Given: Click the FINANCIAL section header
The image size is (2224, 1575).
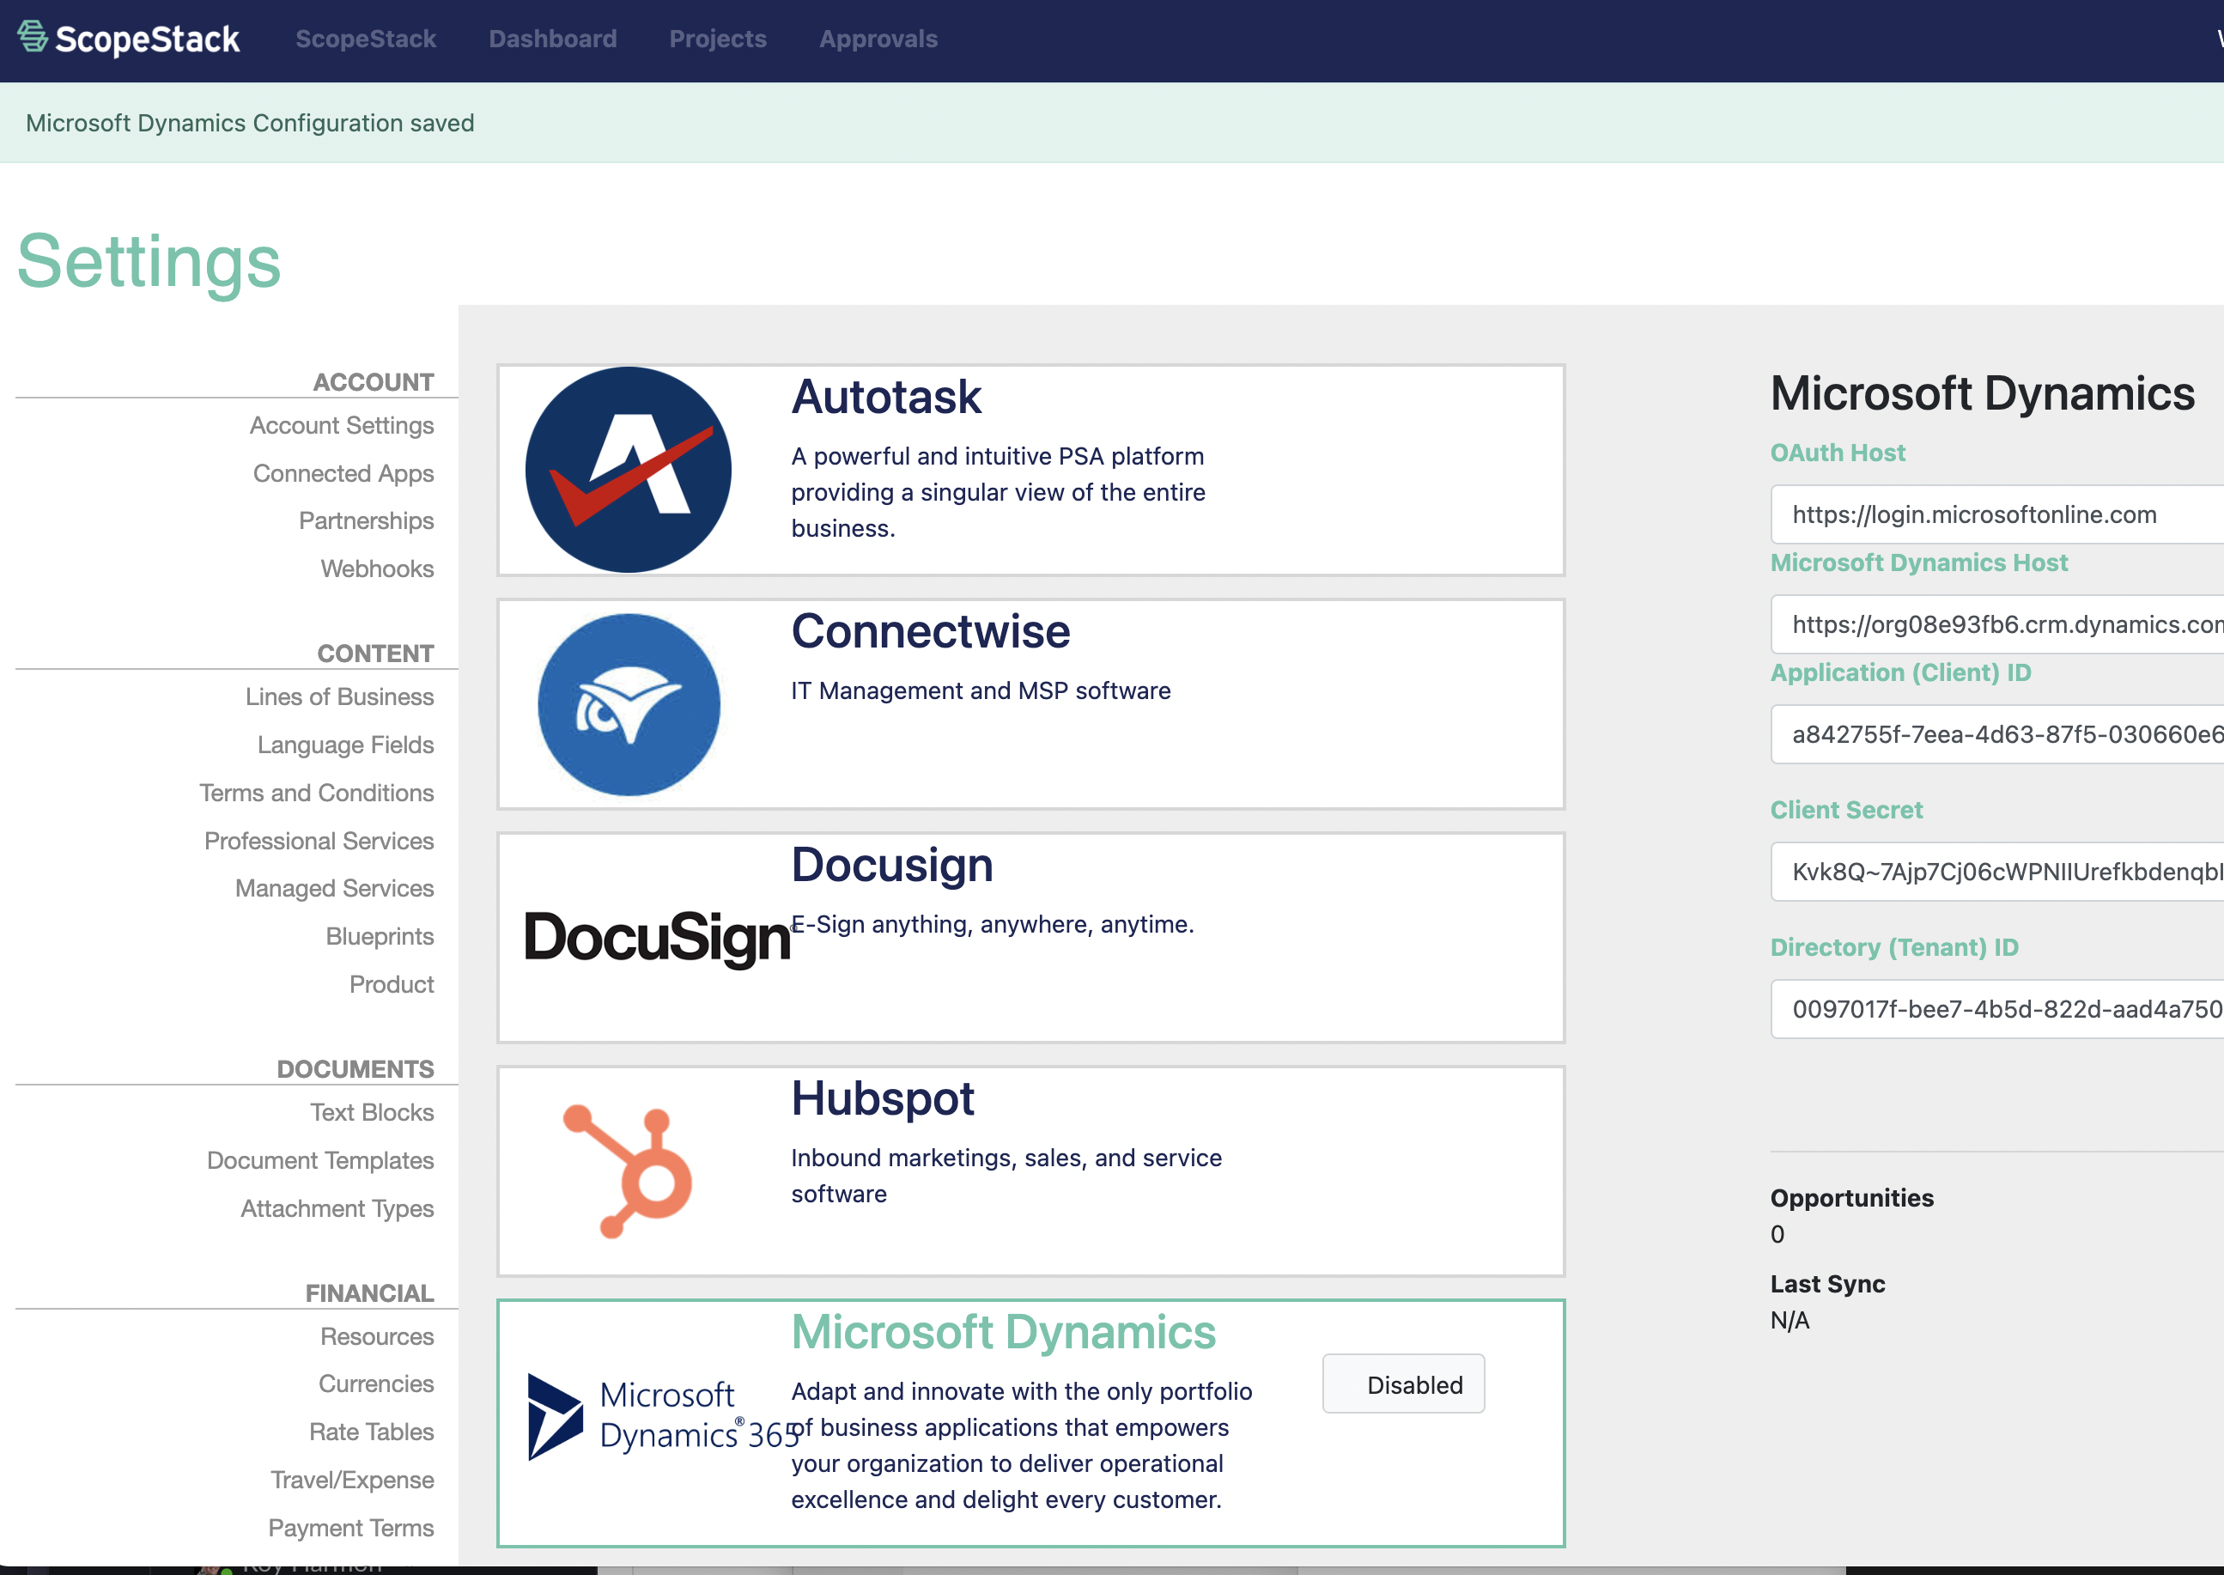Looking at the screenshot, I should pyautogui.click(x=369, y=1292).
